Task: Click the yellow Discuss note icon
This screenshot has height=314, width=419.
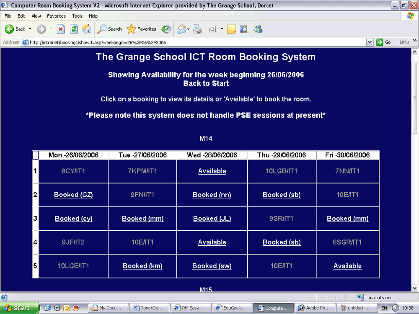Action: [x=231, y=29]
